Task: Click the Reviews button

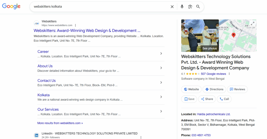Action: point(237,89)
